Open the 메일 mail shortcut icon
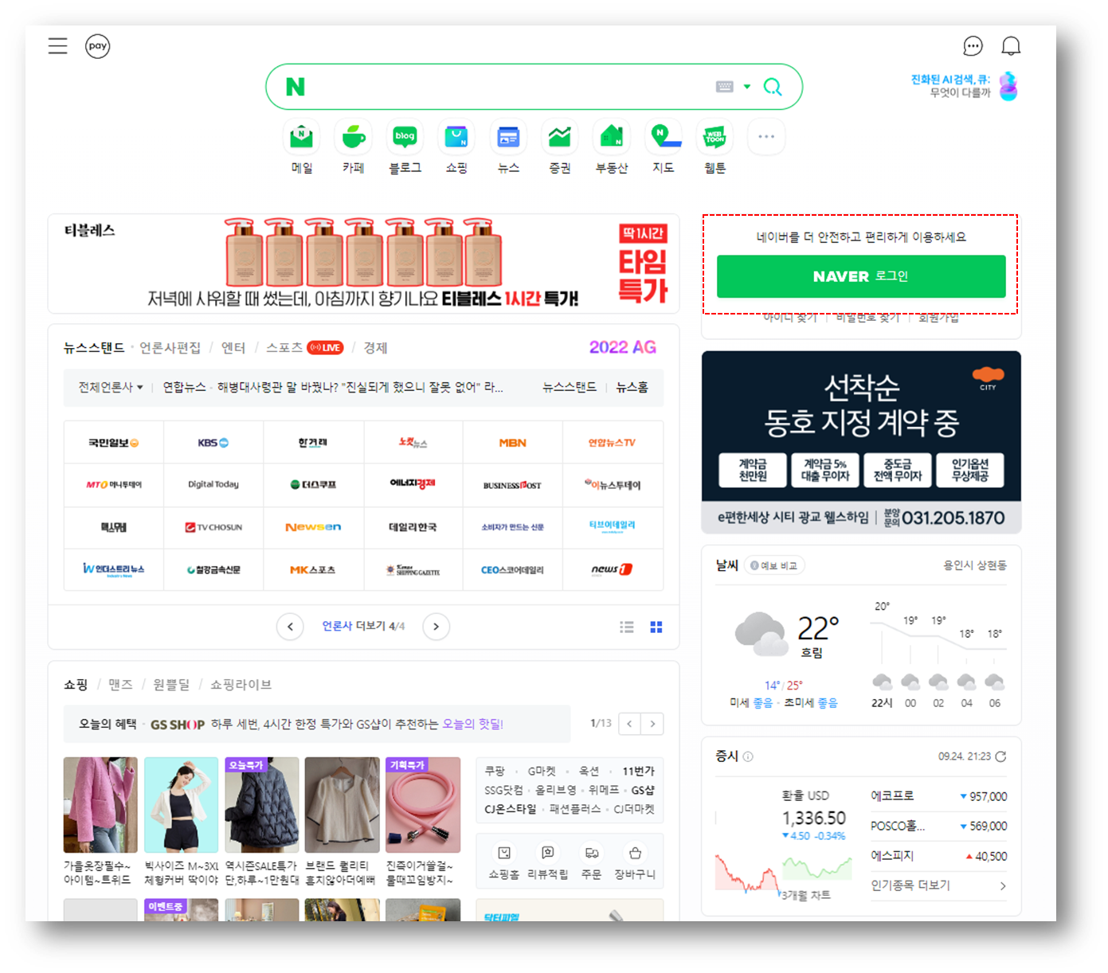The image size is (1108, 973). point(302,138)
